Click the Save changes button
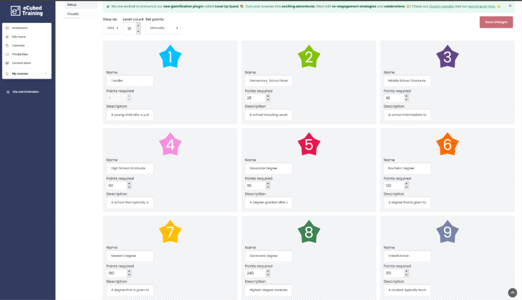The height and width of the screenshot is (300, 522). tap(495, 22)
